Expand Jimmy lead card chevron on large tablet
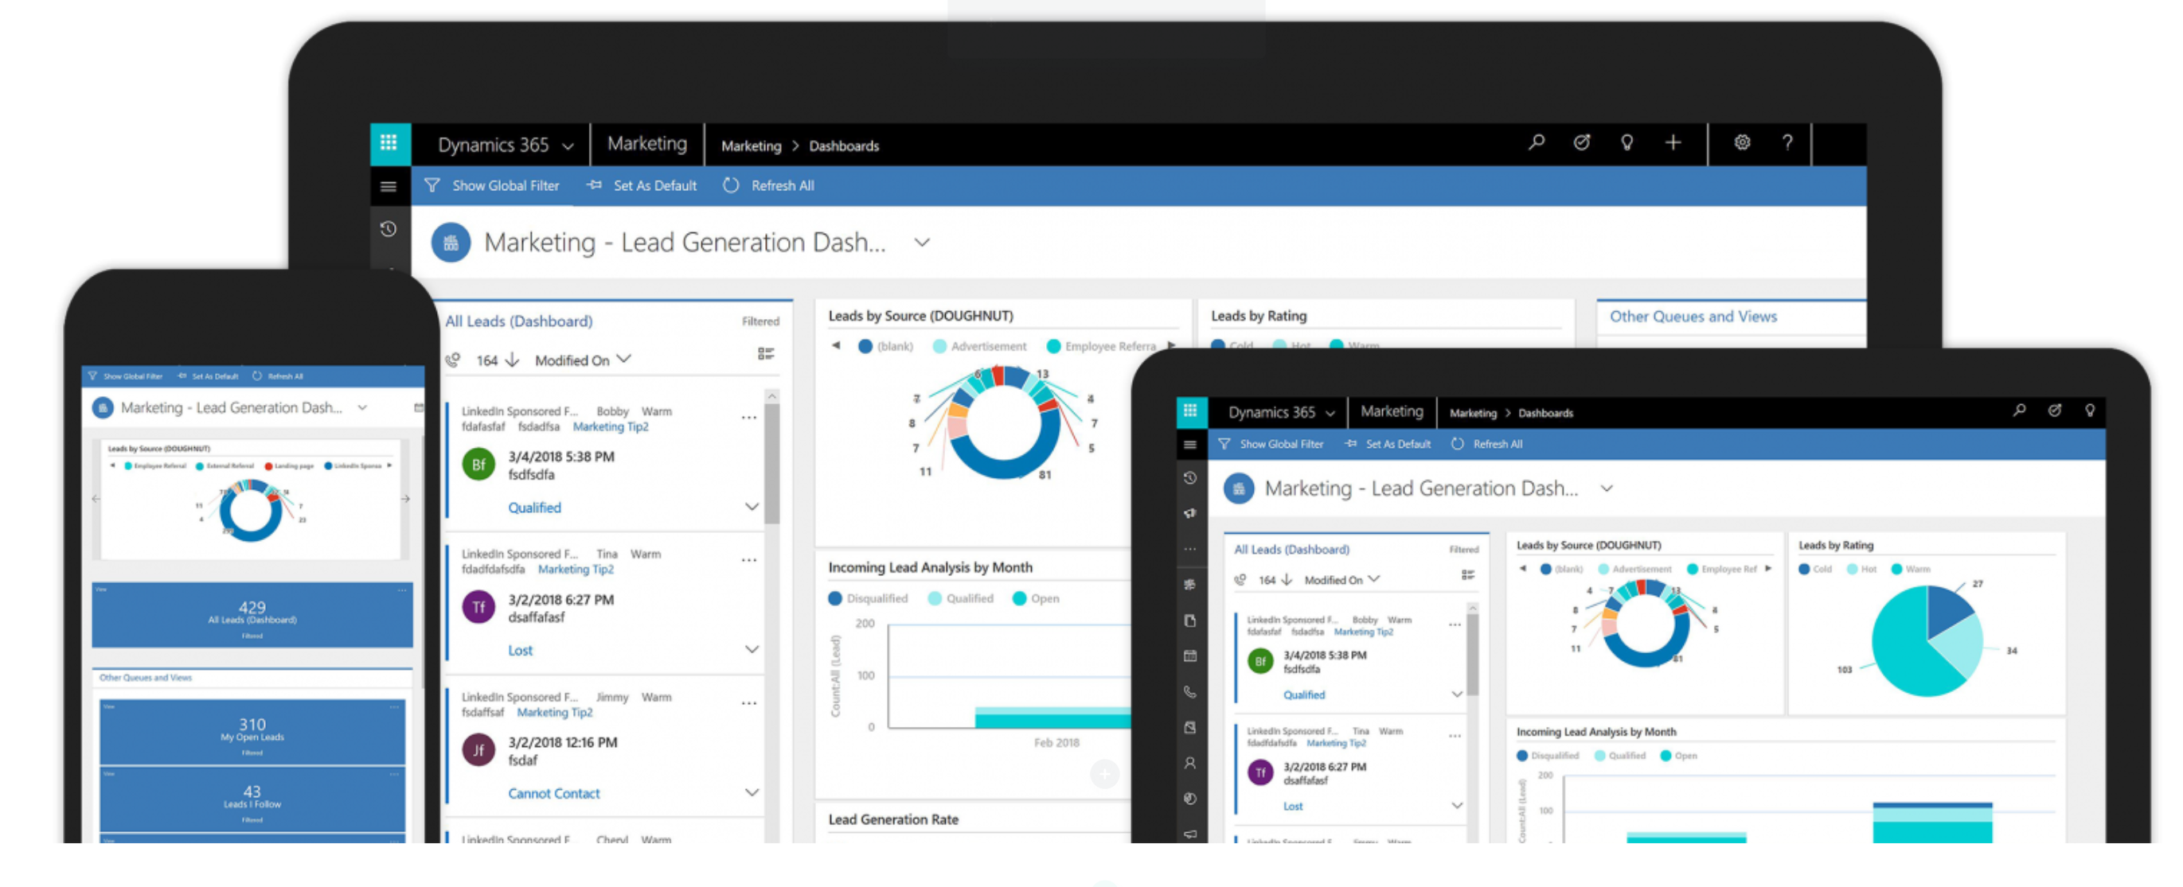This screenshot has height=887, width=2183. pyautogui.click(x=751, y=792)
